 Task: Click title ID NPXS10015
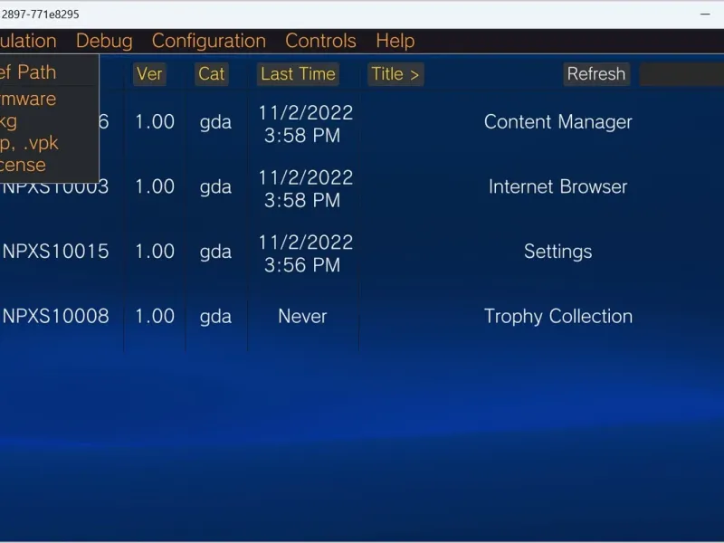55,252
